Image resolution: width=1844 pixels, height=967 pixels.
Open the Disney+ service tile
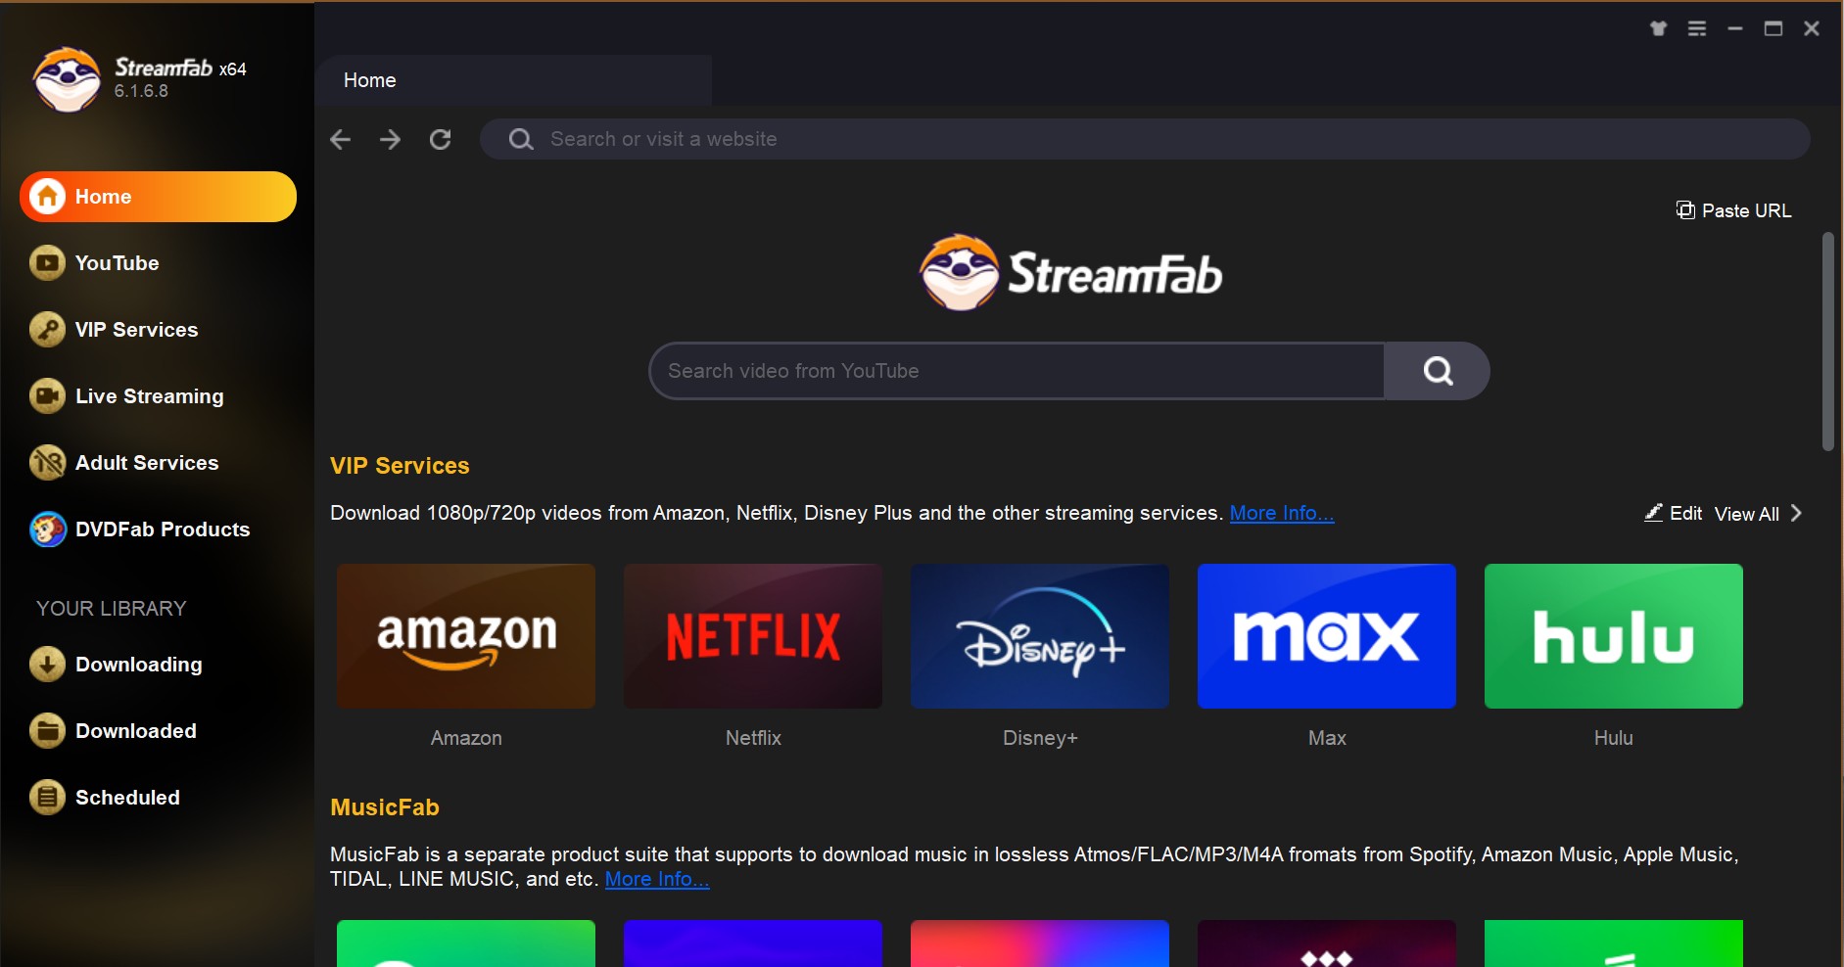point(1040,636)
